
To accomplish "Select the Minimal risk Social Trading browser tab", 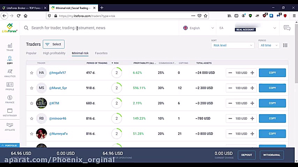I will [x=73, y=8].
